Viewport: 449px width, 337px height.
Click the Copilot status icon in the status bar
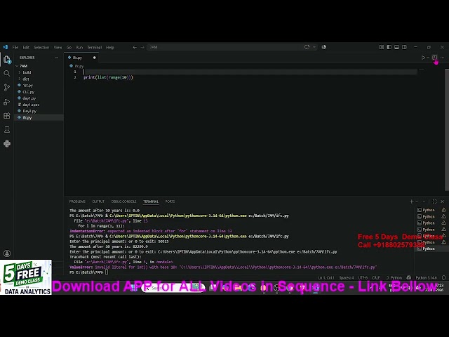(409, 277)
